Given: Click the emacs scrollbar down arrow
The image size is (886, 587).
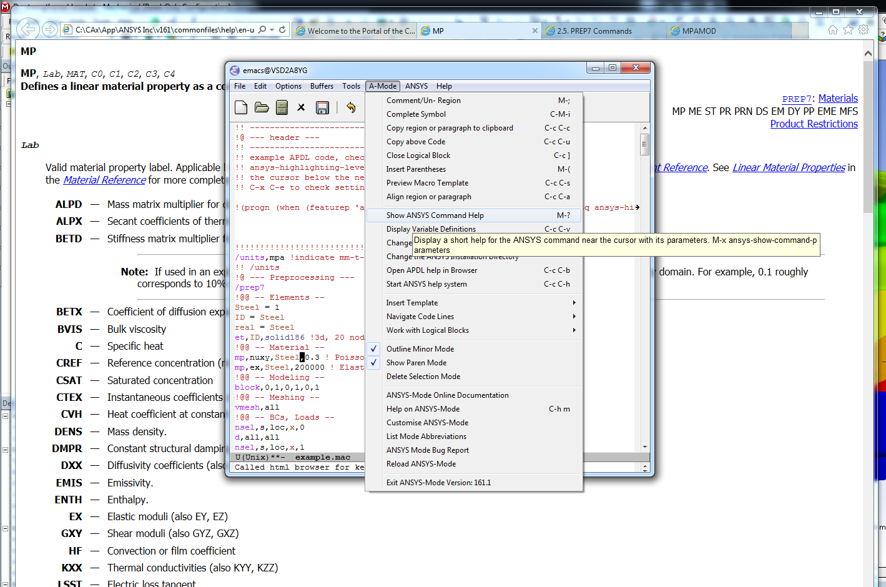Looking at the screenshot, I should coord(644,447).
